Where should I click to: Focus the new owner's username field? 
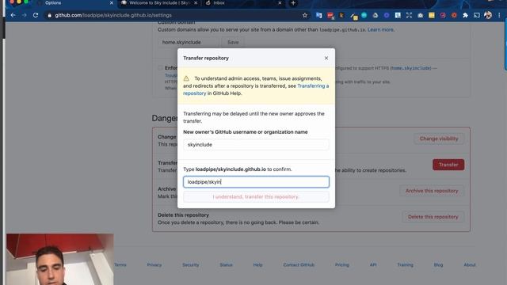256,145
